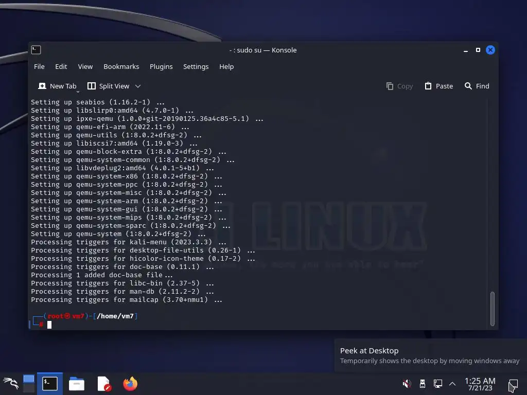527x395 pixels.
Task: Minimize the Konsole window
Action: click(x=466, y=50)
